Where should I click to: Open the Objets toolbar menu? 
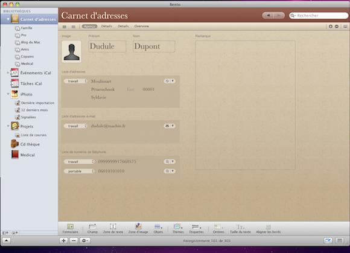tap(158, 228)
